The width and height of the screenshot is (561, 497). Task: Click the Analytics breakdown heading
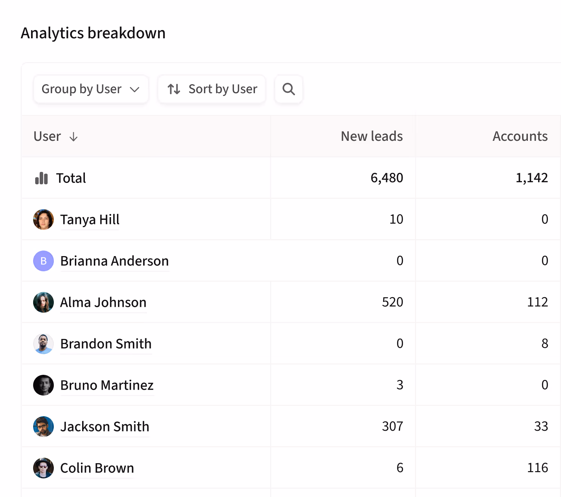[x=93, y=33]
